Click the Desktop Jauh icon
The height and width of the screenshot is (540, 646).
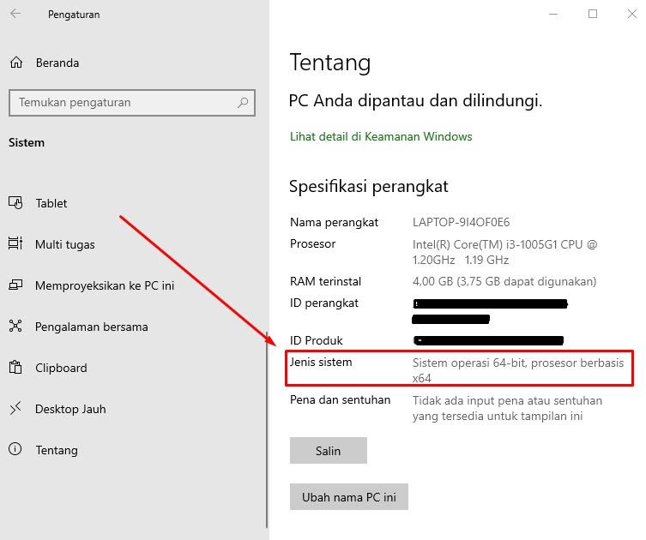click(x=15, y=408)
